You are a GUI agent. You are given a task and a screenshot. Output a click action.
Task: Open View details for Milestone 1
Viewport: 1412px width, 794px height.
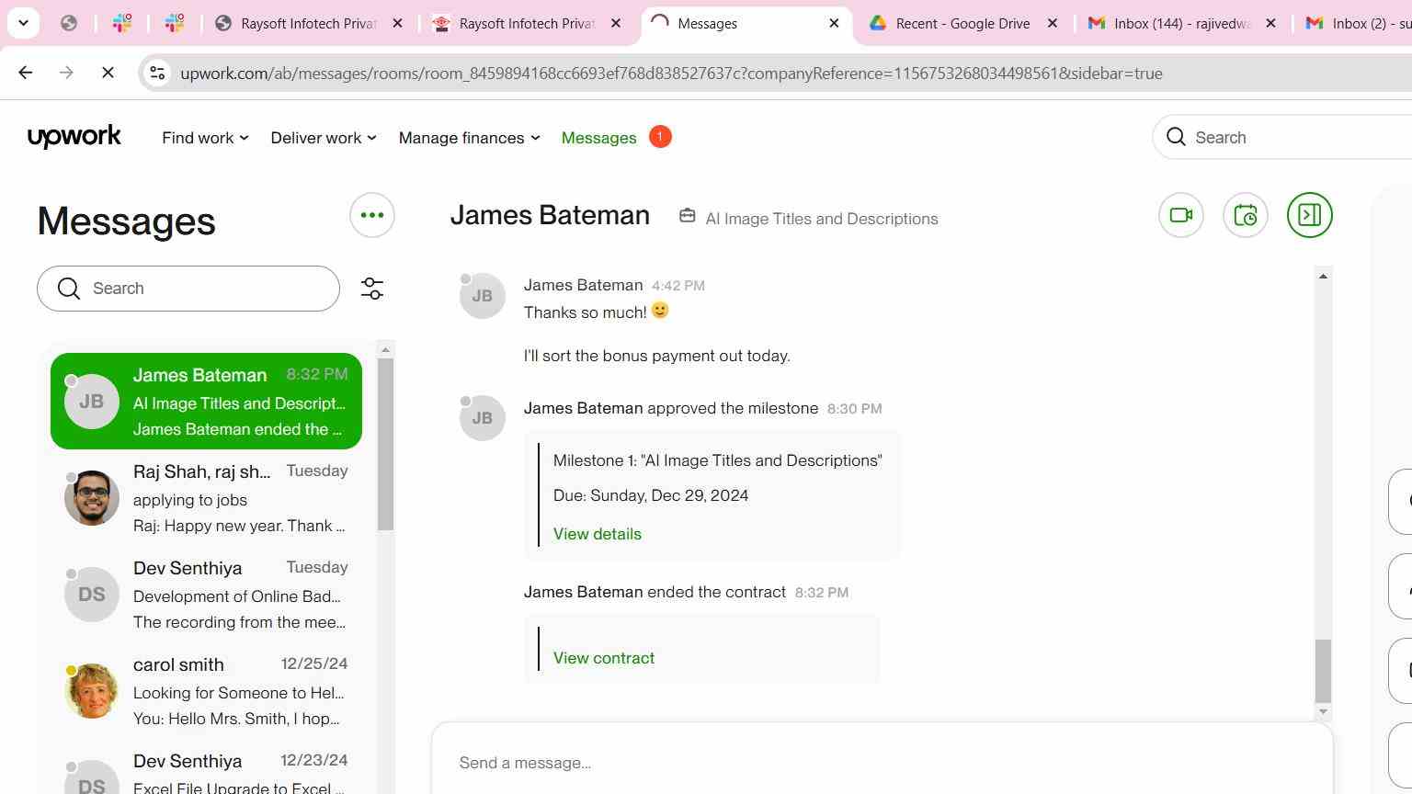[598, 534]
